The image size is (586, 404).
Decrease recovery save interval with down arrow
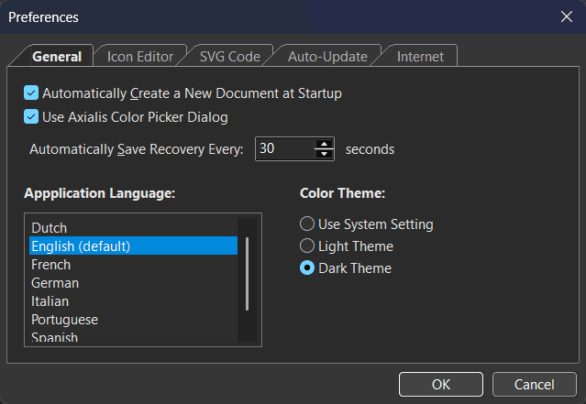(x=324, y=154)
